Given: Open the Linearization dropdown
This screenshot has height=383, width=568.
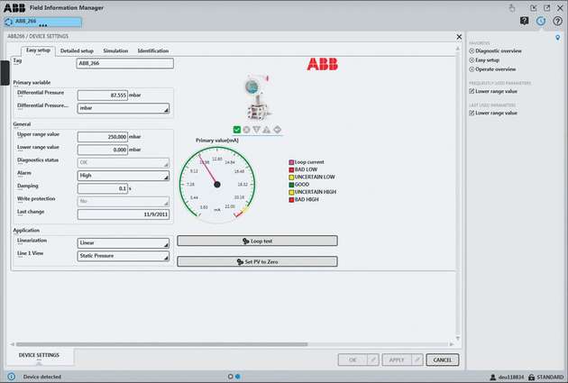Looking at the screenshot, I should pos(124,243).
